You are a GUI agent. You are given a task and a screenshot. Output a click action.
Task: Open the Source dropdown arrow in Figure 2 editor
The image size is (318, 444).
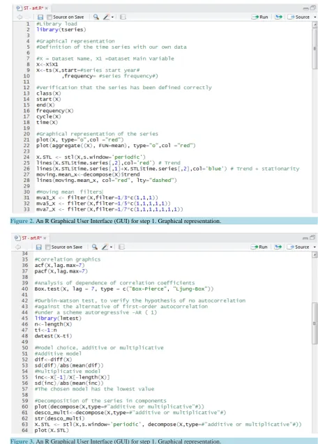point(315,17)
